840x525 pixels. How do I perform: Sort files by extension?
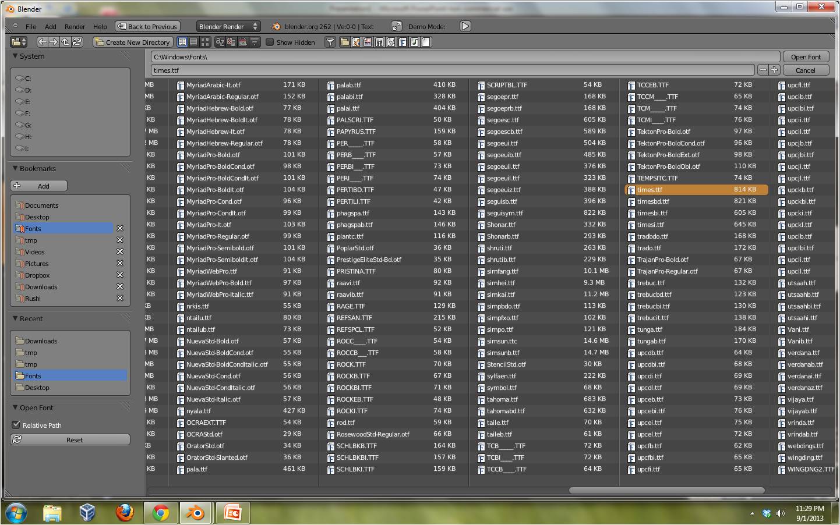click(232, 42)
